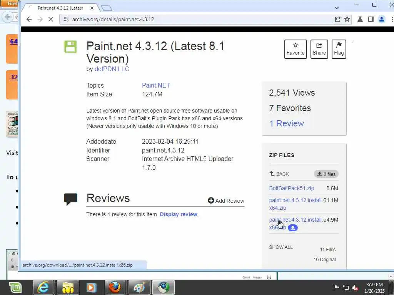The image size is (394, 295).
Task: Open the 1 Review link
Action: tap(286, 123)
